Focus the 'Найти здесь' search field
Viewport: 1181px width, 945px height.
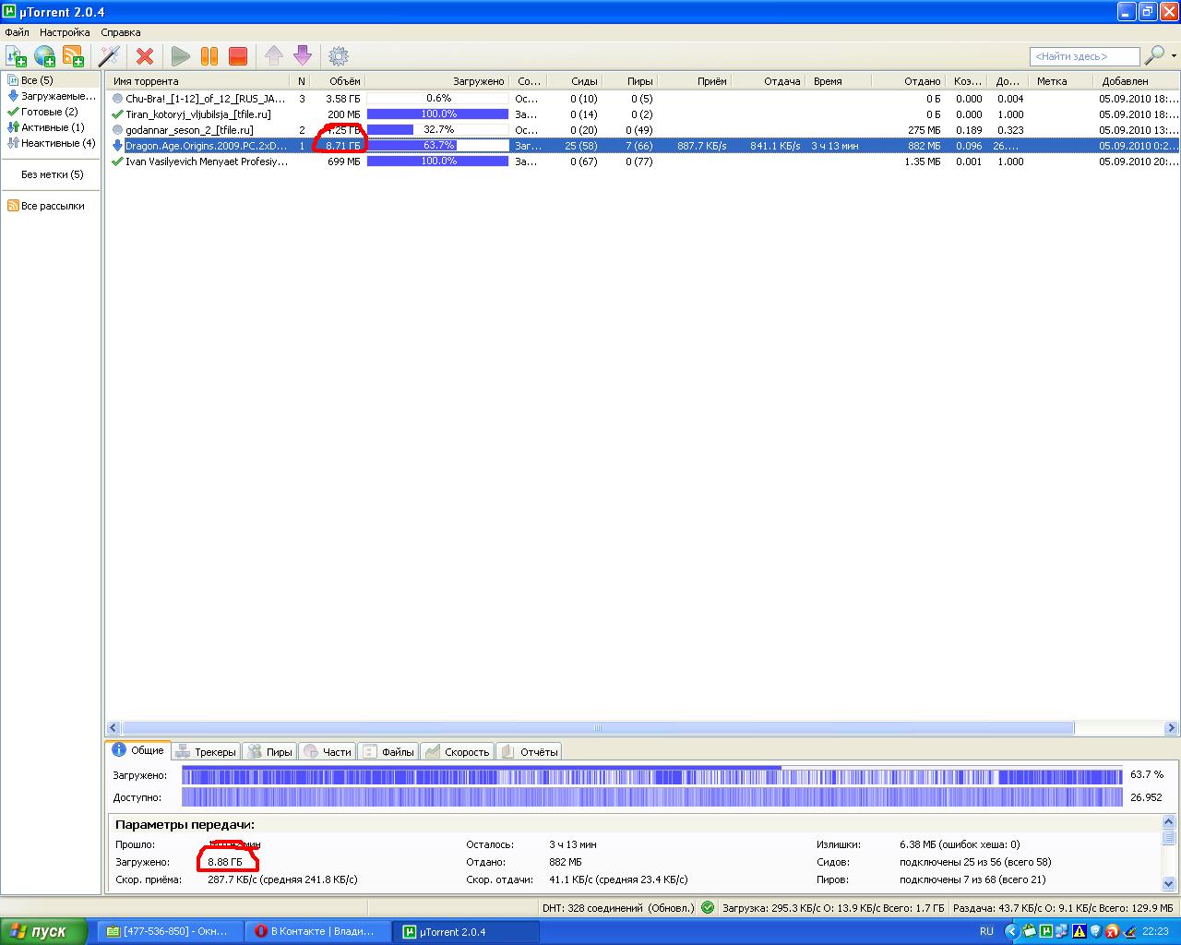1084,56
